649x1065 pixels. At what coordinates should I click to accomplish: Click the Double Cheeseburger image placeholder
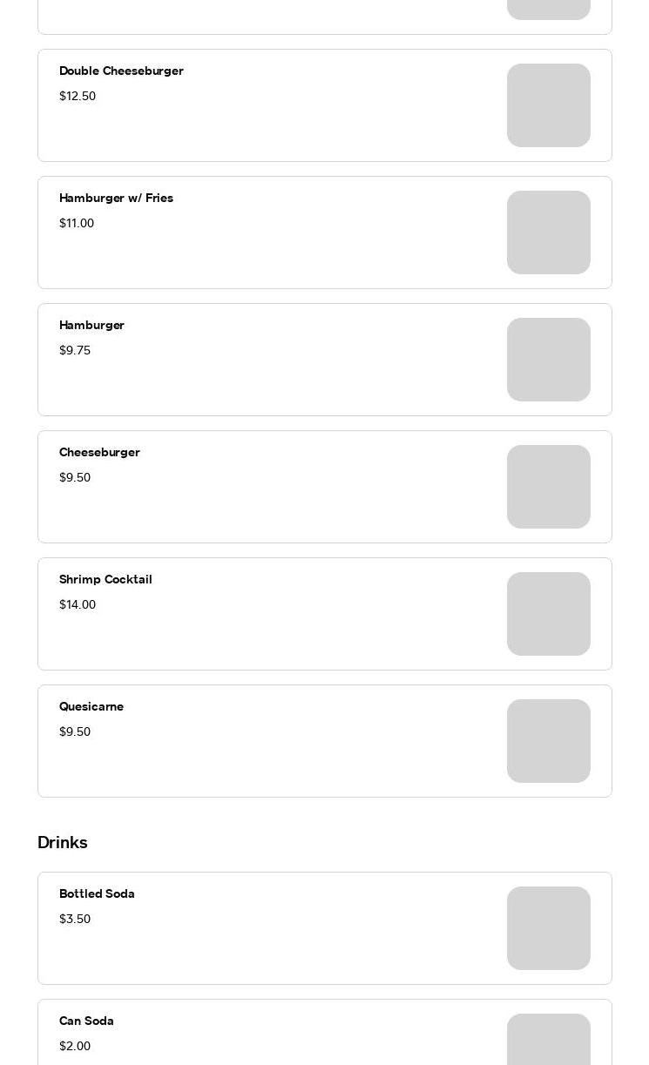pyautogui.click(x=548, y=105)
